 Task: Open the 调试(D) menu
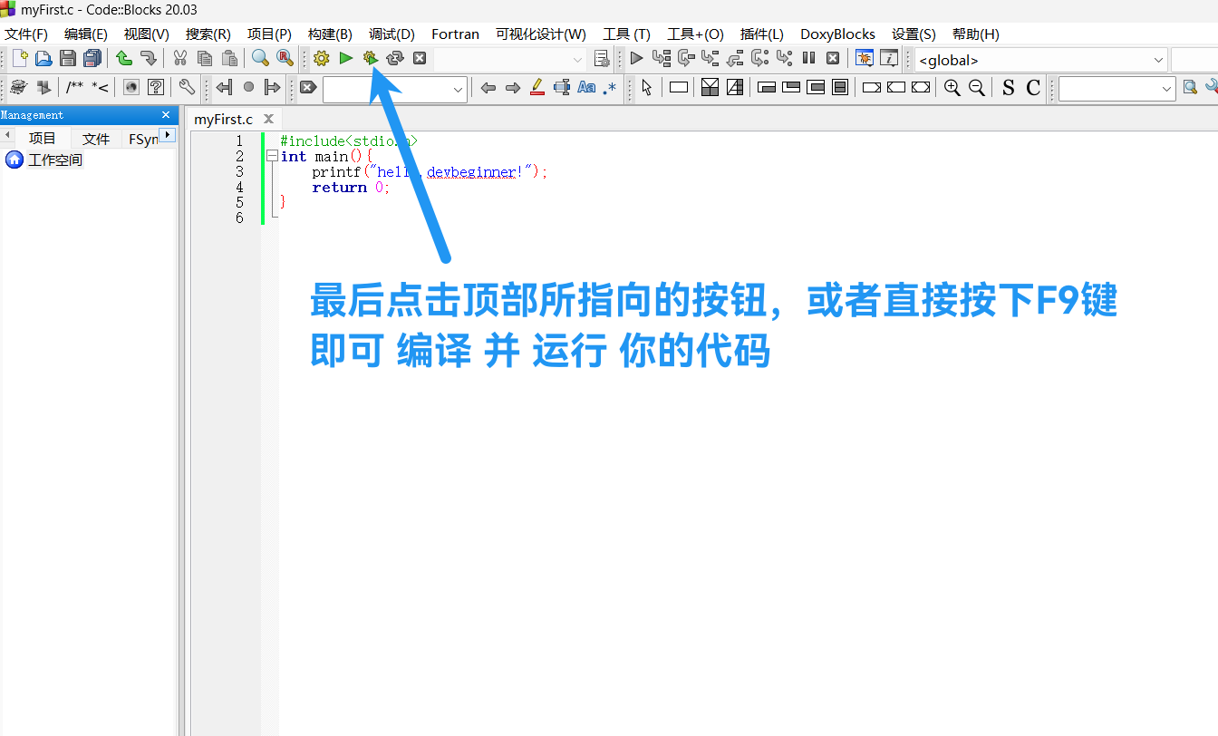(391, 34)
